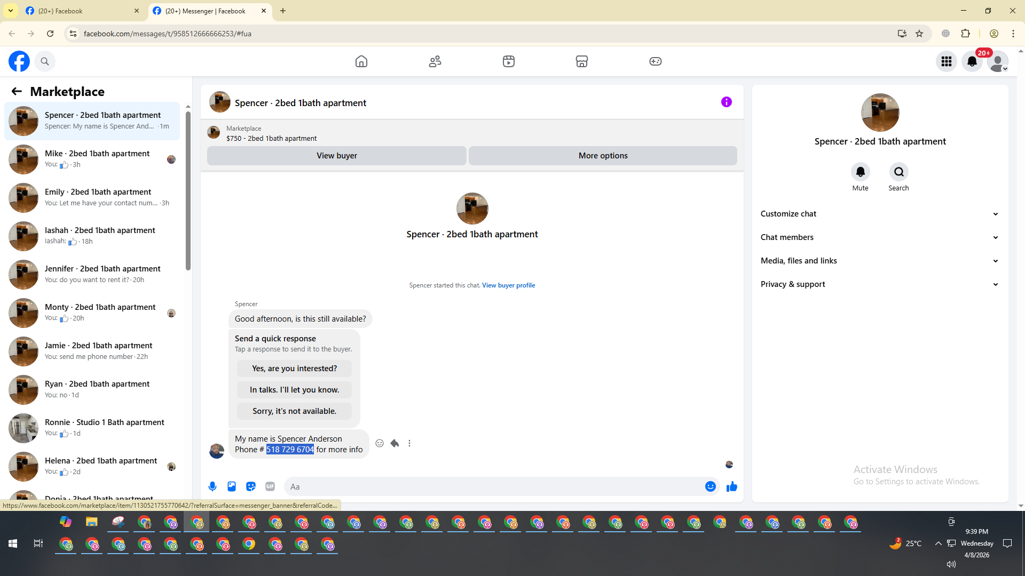Mute this conversation with the bell icon
Image resolution: width=1025 pixels, height=576 pixels.
pos(860,172)
